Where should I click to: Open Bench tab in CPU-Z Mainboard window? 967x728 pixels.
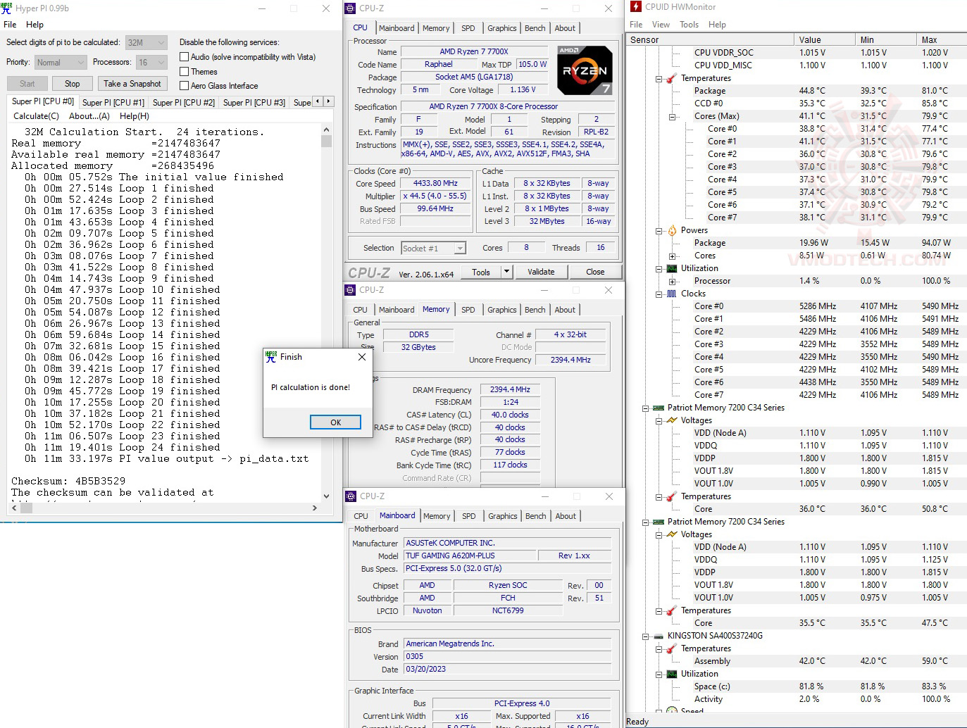tap(536, 516)
